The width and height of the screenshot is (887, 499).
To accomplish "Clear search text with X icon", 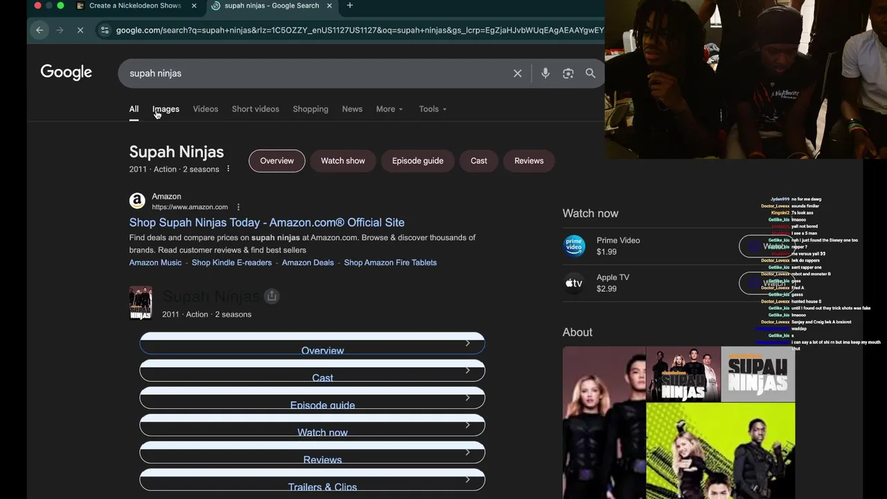I will (518, 73).
